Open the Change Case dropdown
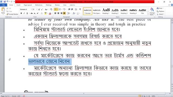The image size is (173, 97). coord(46,9)
